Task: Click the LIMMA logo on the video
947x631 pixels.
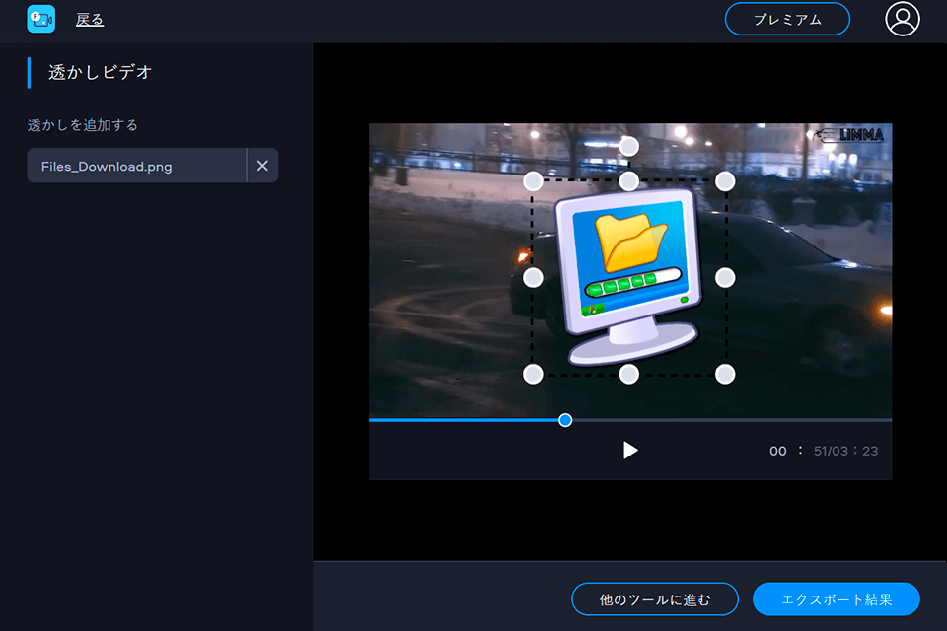Action: (x=850, y=136)
